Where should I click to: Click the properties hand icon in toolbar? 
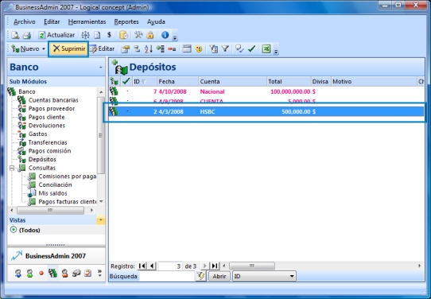click(126, 49)
